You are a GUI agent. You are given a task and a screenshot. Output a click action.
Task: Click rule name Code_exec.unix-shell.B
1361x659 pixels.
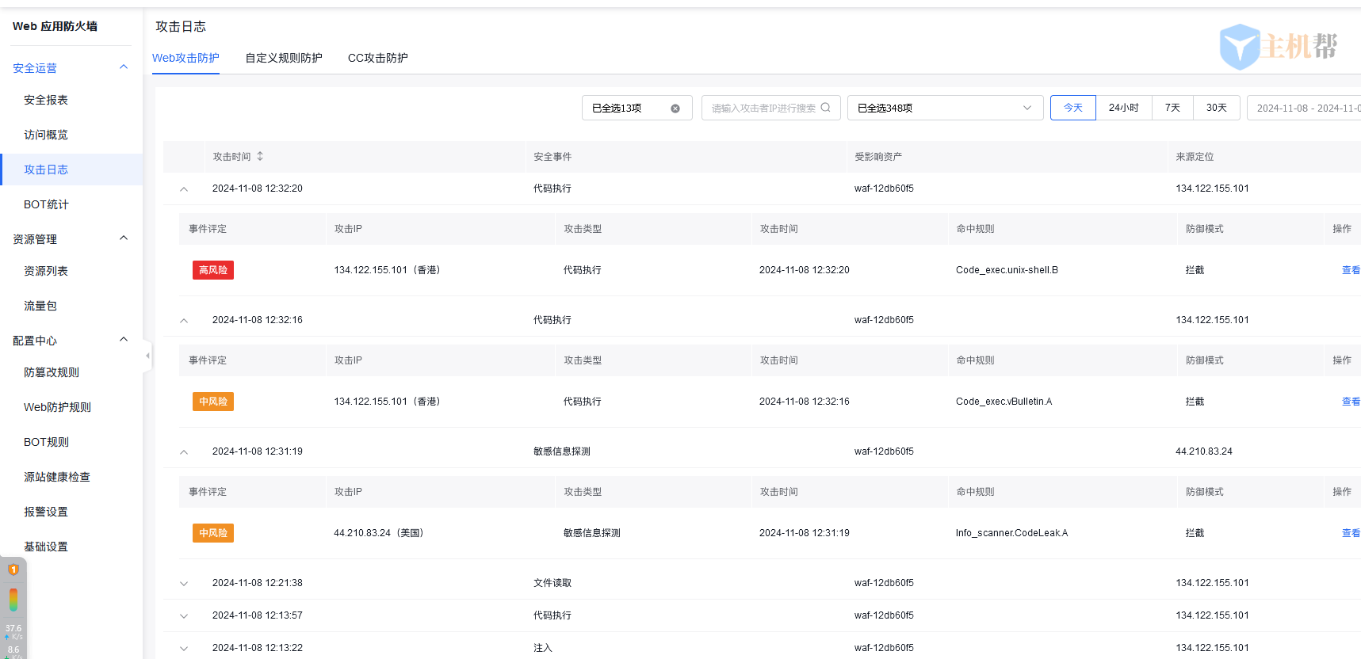(1007, 270)
